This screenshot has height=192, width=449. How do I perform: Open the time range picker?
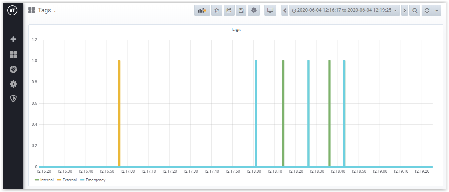pyautogui.click(x=345, y=10)
